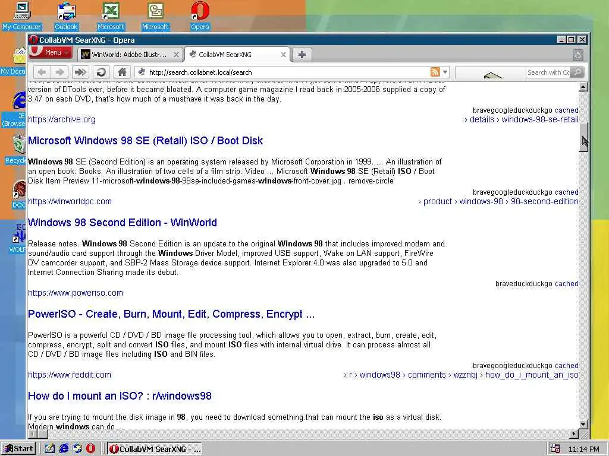Open the Microsoft Excel desktop shortcut
Screen dimensions: 609x456
pos(110,16)
